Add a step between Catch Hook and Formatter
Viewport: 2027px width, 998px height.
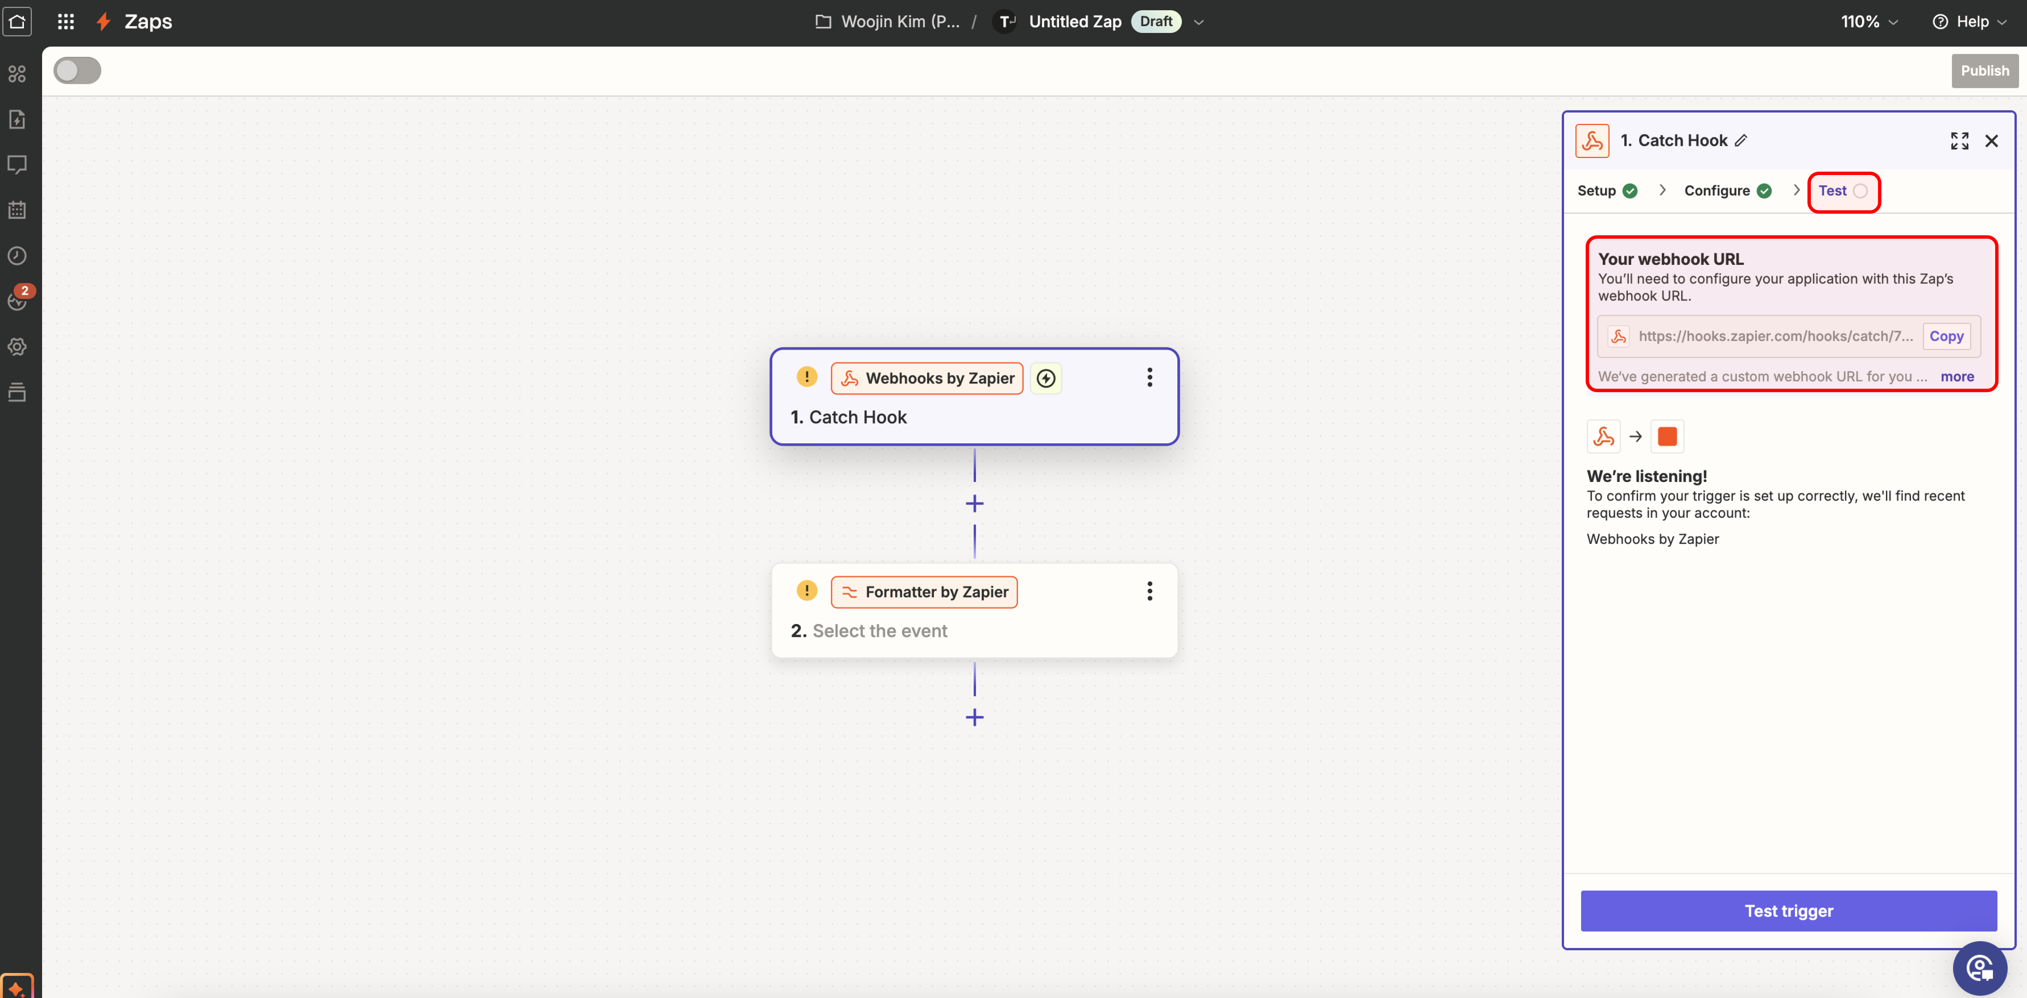974,503
